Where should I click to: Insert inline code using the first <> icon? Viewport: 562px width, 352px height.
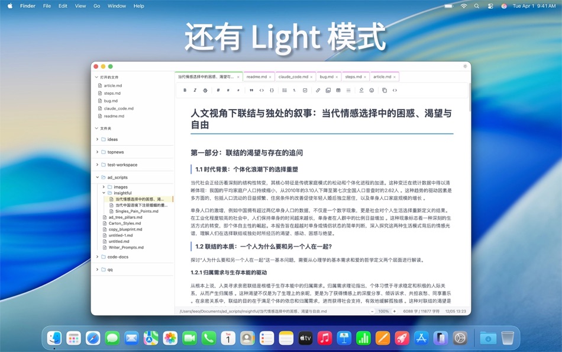click(x=261, y=91)
